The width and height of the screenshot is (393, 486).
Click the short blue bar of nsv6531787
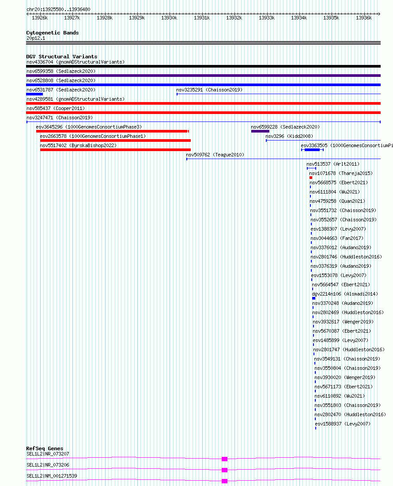[34, 94]
